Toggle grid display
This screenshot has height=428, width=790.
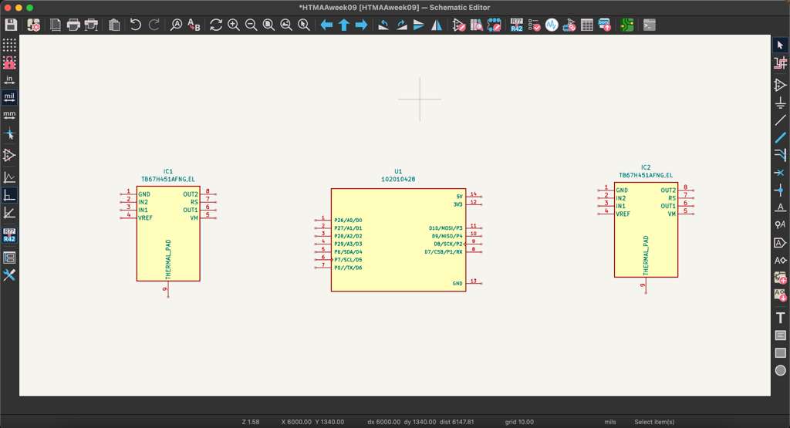(x=9, y=45)
